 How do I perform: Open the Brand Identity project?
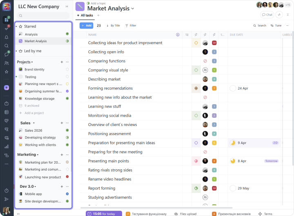[x=34, y=70]
